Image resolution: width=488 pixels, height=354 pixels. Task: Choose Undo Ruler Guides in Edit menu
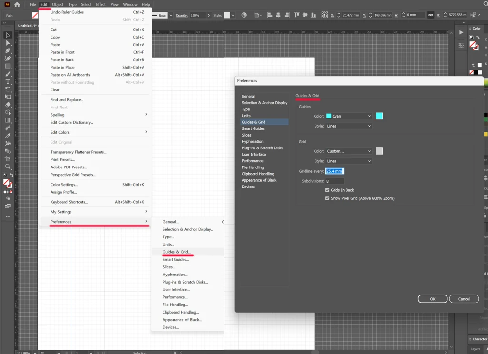pos(95,12)
